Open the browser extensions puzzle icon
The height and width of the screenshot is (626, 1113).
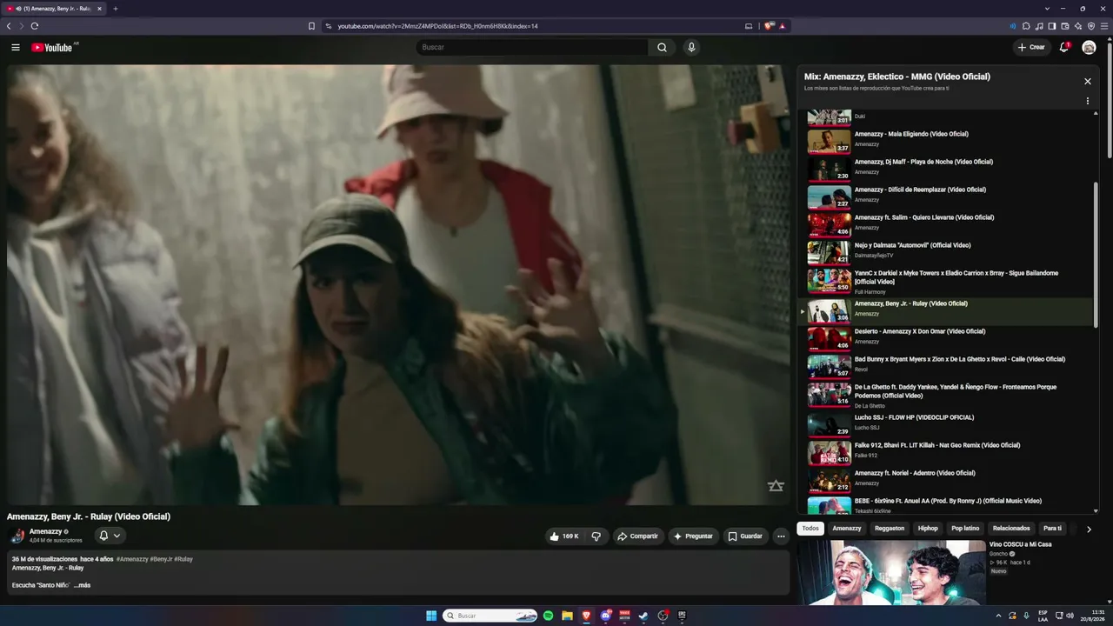[1026, 26]
